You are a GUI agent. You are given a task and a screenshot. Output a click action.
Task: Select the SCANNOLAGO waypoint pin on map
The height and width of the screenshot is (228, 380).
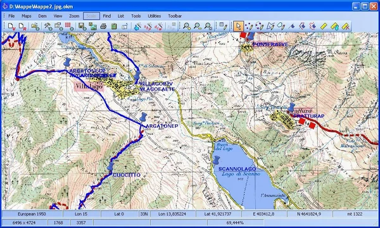tap(216, 160)
